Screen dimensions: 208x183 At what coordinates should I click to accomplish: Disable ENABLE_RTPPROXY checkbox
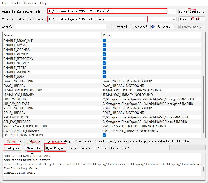[x=104, y=59]
